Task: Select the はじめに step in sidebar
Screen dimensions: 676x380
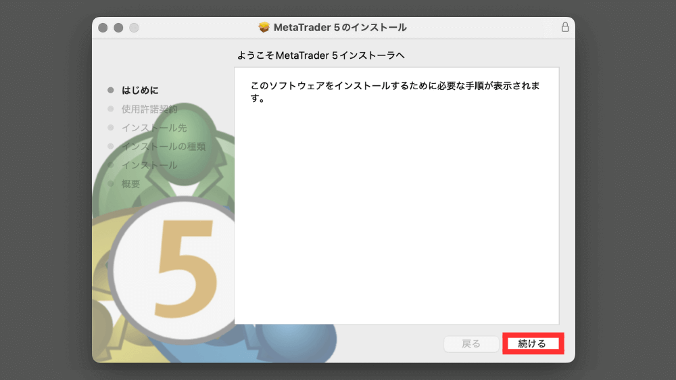Action: (140, 90)
